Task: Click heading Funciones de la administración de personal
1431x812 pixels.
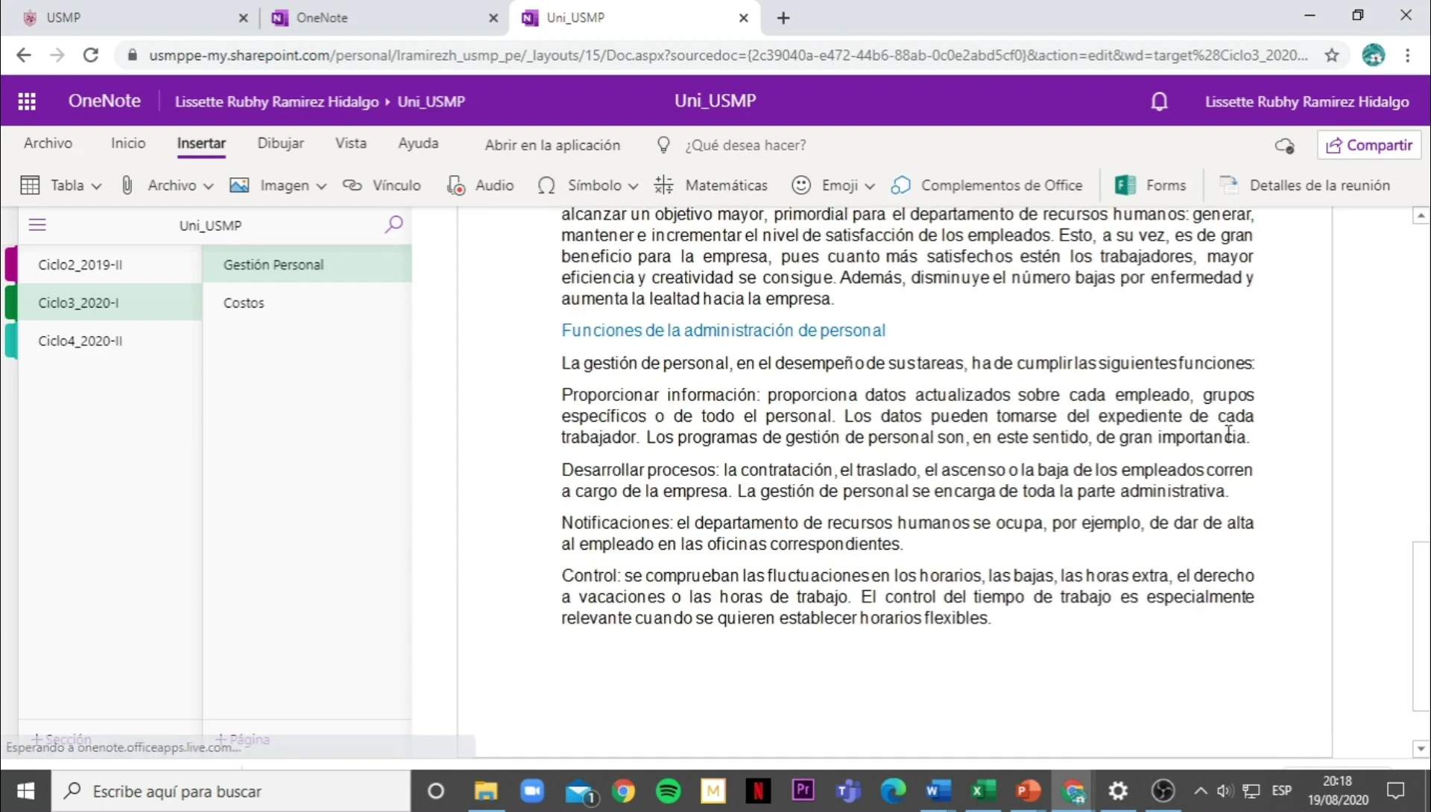Action: (x=723, y=330)
